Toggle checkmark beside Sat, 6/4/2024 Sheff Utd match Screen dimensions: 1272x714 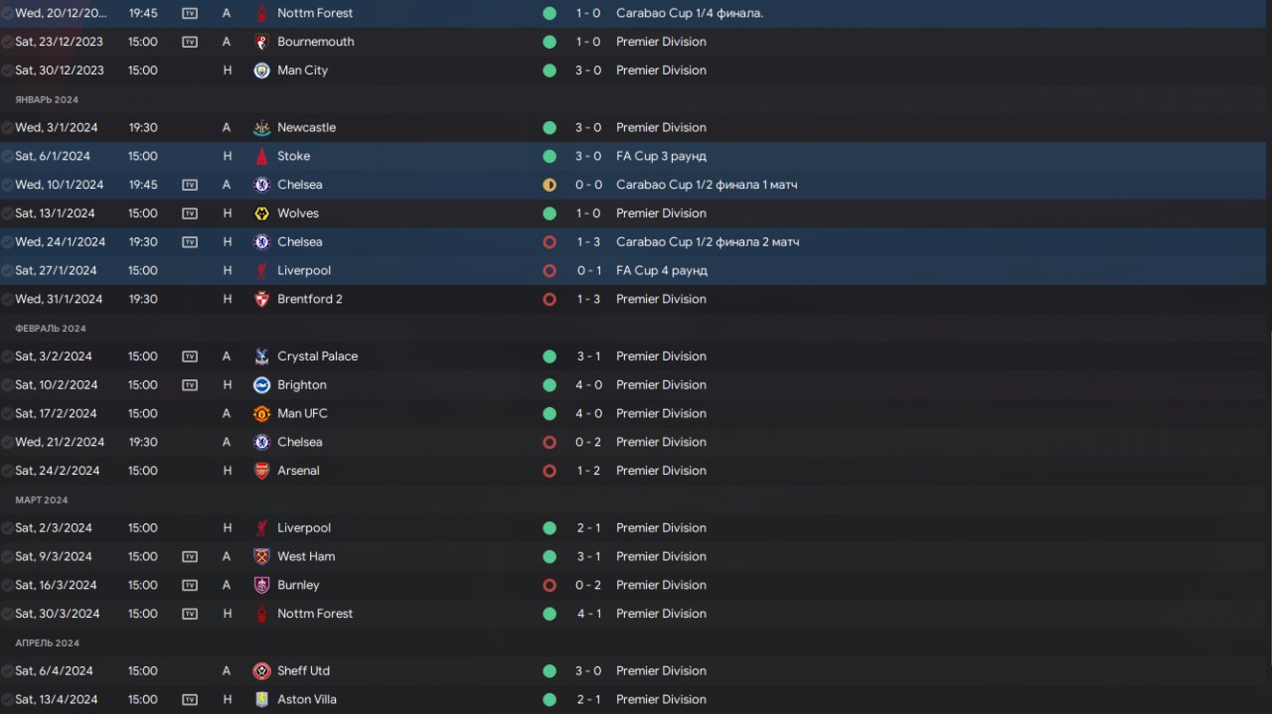pos(8,671)
